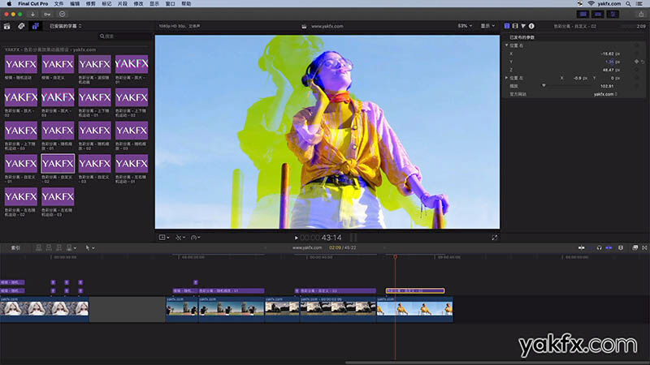This screenshot has width=650, height=365.
Task: Switch to the Title inspector tab icon
Action: point(506,26)
